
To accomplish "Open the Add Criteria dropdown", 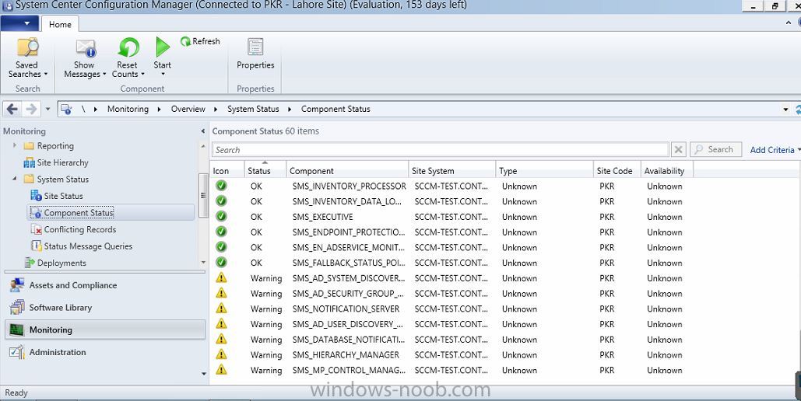I will 775,150.
